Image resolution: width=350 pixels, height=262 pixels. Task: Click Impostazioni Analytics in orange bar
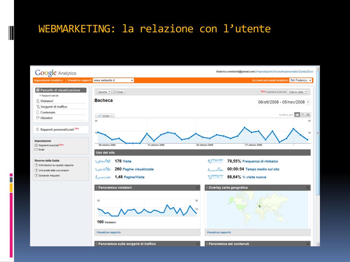[49, 81]
